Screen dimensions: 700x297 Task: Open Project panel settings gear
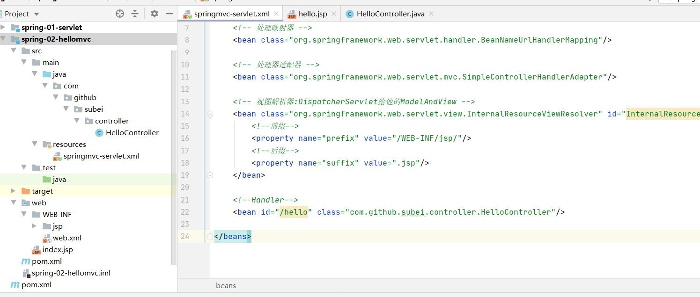[155, 14]
